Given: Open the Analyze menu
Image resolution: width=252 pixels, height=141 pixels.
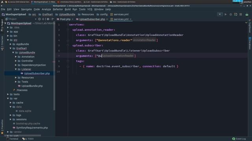Looking at the screenshot, I should 46,9.
